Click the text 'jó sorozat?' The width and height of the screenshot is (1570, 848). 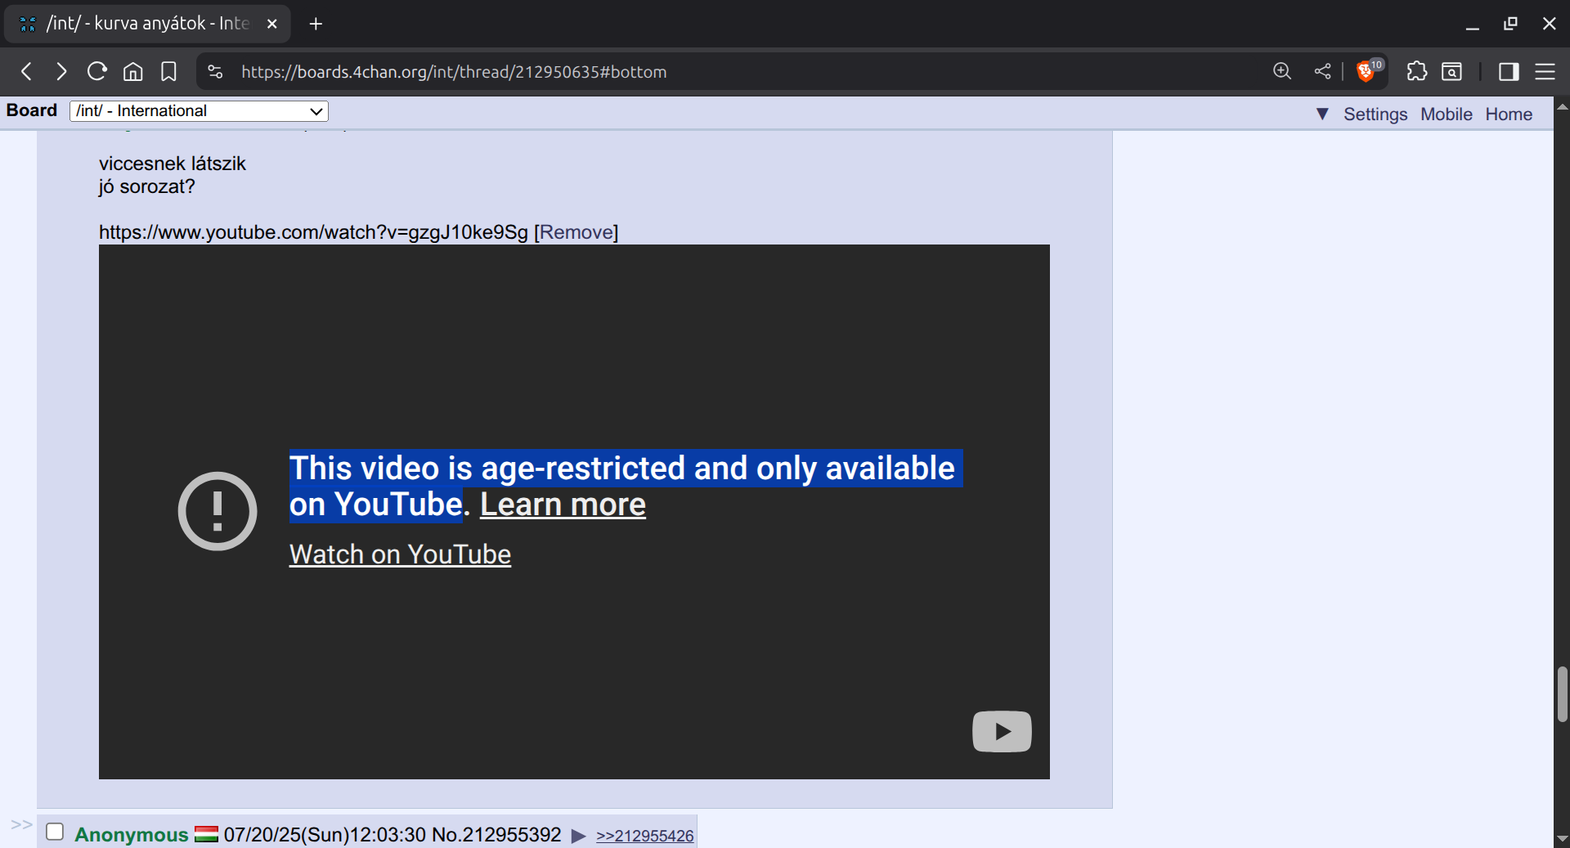147,186
